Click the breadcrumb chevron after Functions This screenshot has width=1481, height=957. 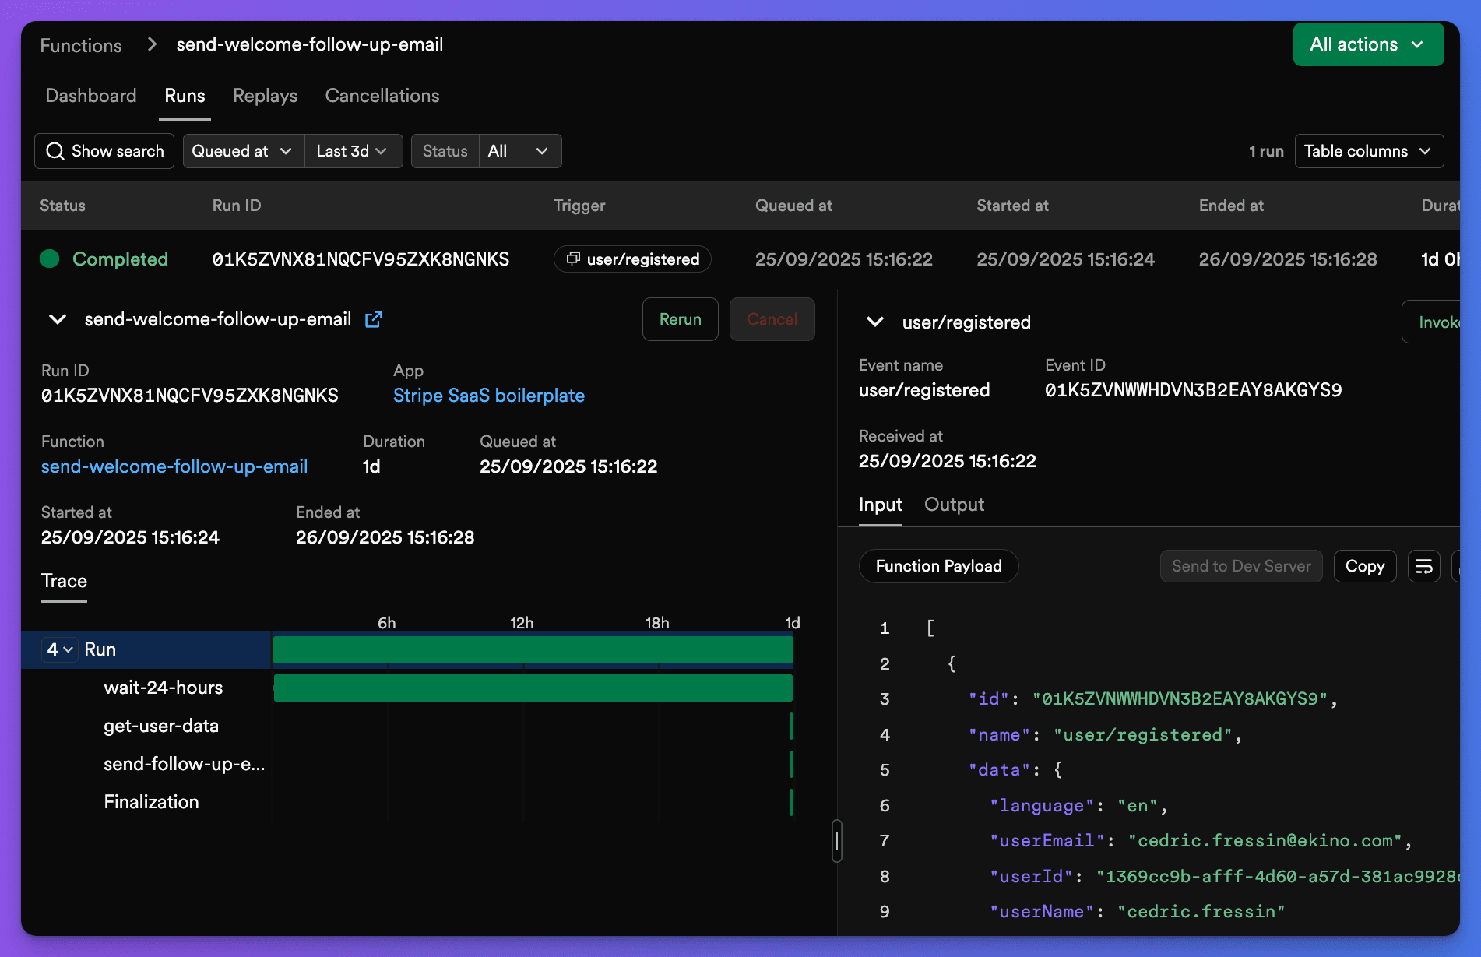[151, 44]
